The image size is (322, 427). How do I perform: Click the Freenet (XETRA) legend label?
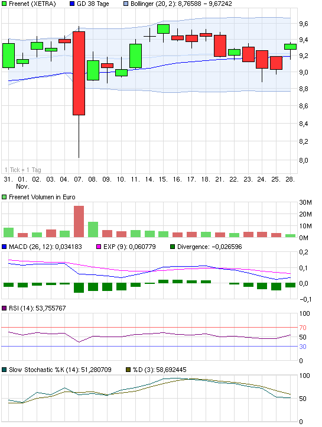[32, 4]
